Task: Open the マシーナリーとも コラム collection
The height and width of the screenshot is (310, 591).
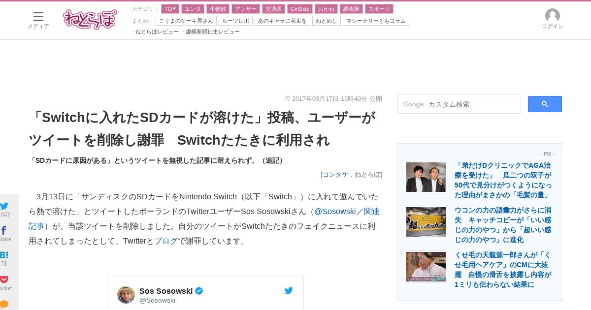Action: point(376,21)
